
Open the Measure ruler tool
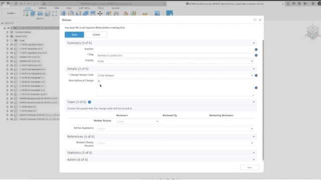click(x=145, y=14)
